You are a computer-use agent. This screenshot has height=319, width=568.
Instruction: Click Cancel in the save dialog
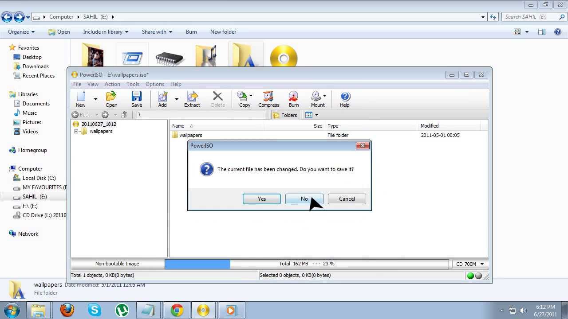347,199
